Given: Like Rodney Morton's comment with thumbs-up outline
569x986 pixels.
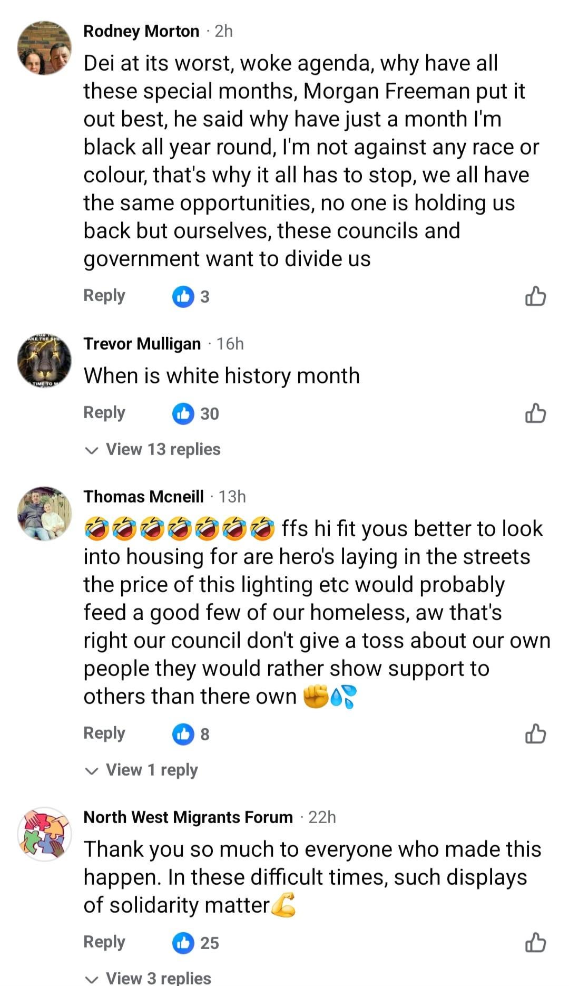Looking at the screenshot, I should tap(535, 296).
